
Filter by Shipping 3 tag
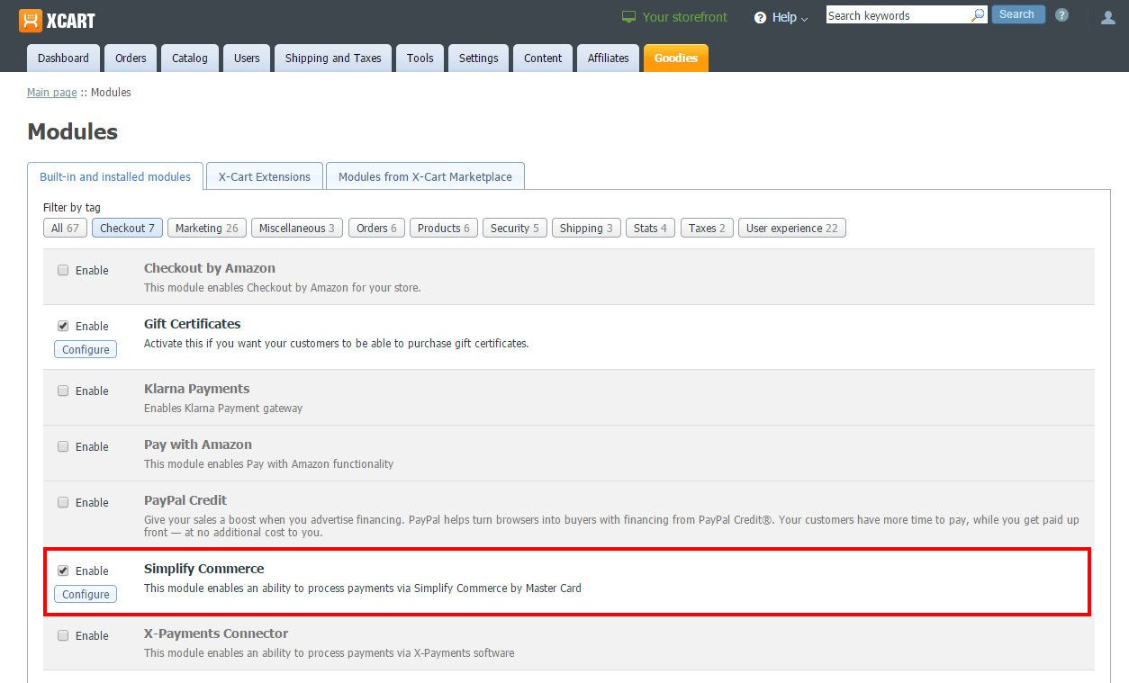[586, 228]
